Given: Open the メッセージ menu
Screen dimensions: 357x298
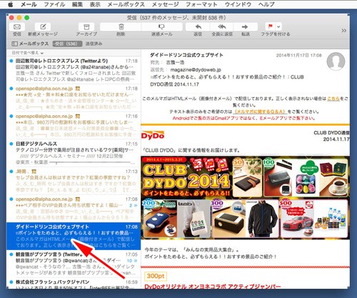Looking at the screenshot, I should pos(165,4).
